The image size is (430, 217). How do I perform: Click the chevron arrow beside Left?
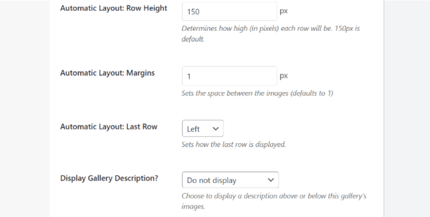coord(216,129)
